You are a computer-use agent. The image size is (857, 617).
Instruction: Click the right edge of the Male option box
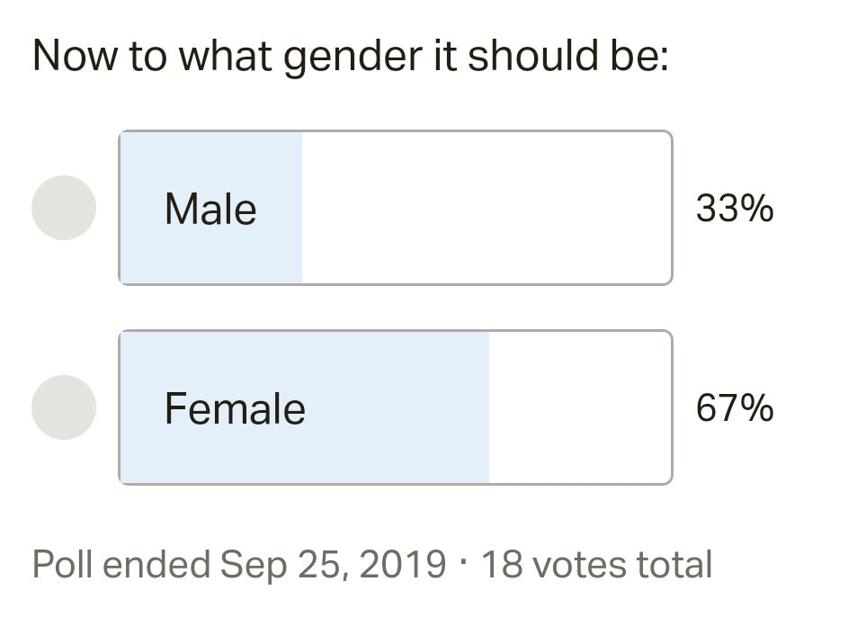coord(670,208)
